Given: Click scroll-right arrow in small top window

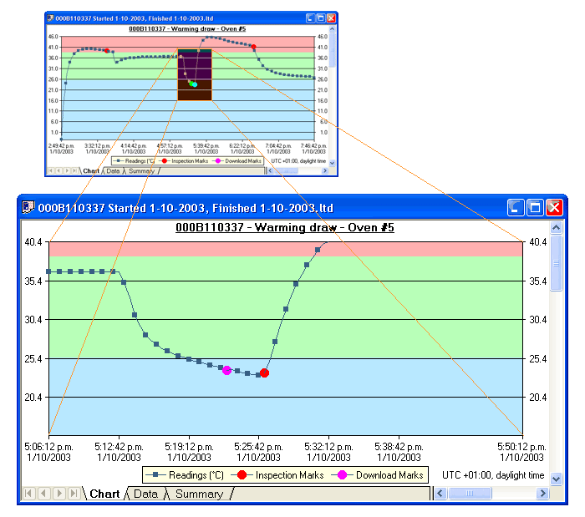Looking at the screenshot, I should click(x=324, y=170).
